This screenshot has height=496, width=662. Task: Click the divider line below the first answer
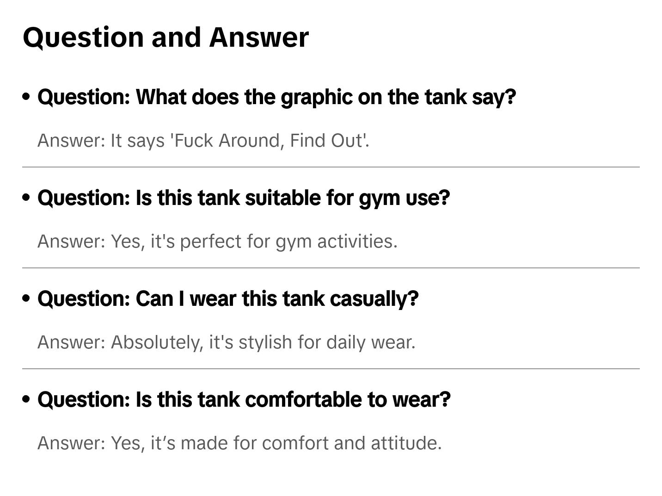click(331, 167)
